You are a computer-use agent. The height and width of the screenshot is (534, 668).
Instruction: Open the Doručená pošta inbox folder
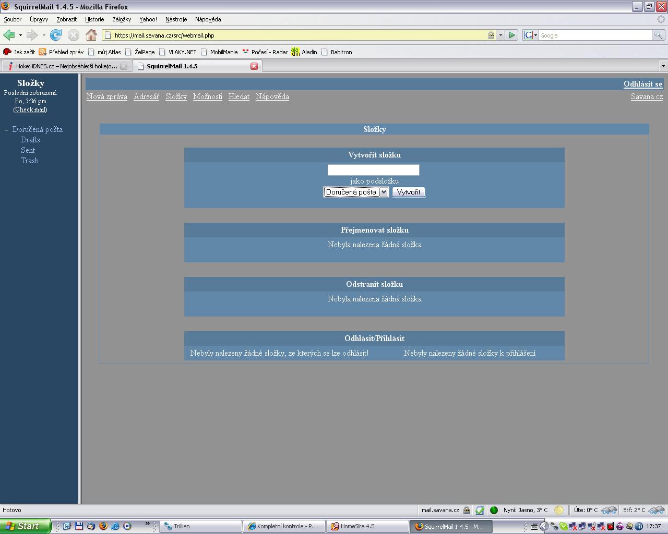(38, 129)
